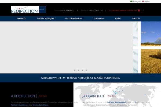
Task: Open the Contato menu
Action: (136, 19)
